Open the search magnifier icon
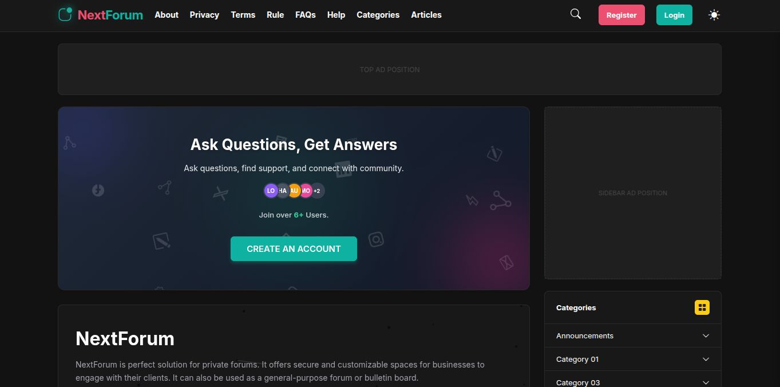Screen dimensions: 780x387 576,14
